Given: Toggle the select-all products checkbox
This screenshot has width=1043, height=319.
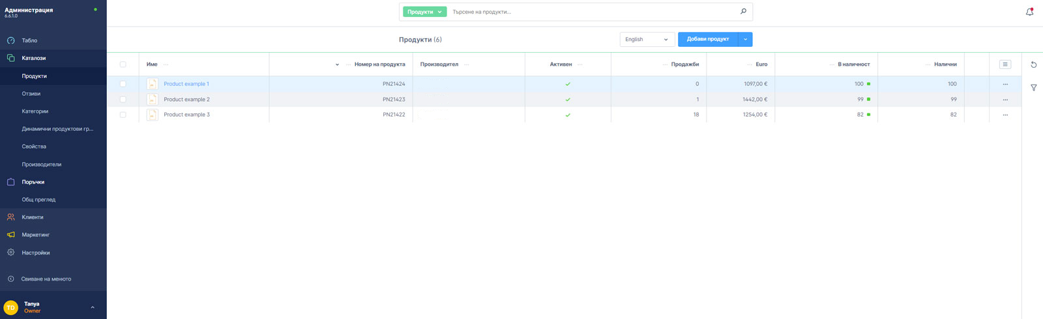Looking at the screenshot, I should 123,64.
